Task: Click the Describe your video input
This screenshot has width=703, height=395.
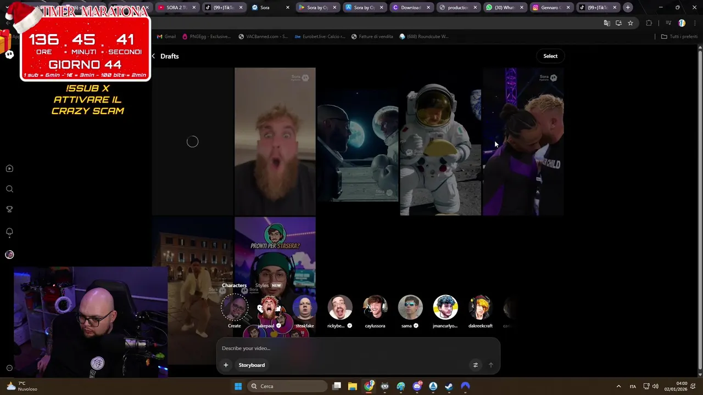Action: tap(358, 348)
